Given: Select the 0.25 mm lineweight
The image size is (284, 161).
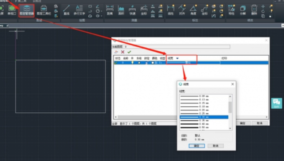Looking at the screenshot, I should click(204, 114).
